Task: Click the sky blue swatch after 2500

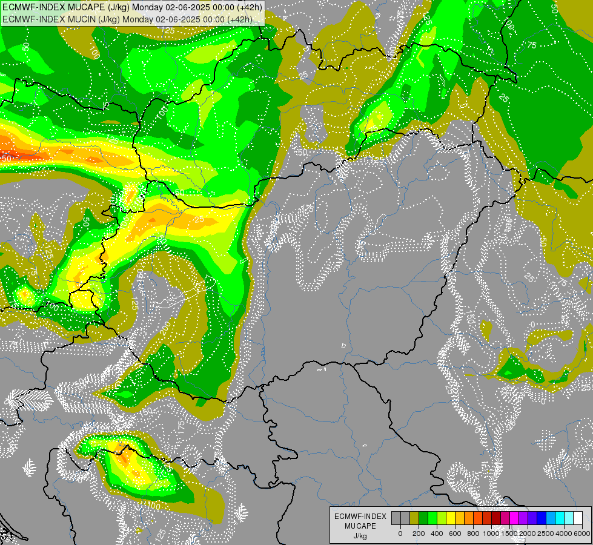Action: pos(550,518)
